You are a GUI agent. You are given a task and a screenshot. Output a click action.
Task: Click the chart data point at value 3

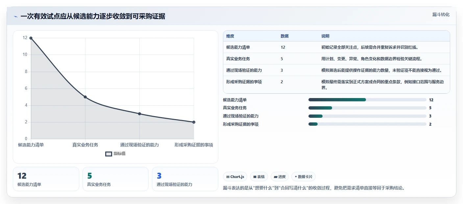tap(139, 114)
